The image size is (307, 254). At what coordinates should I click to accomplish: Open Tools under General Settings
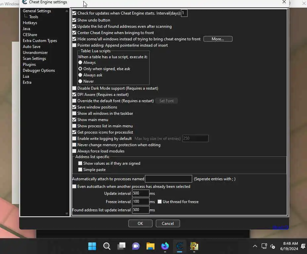(x=33, y=17)
